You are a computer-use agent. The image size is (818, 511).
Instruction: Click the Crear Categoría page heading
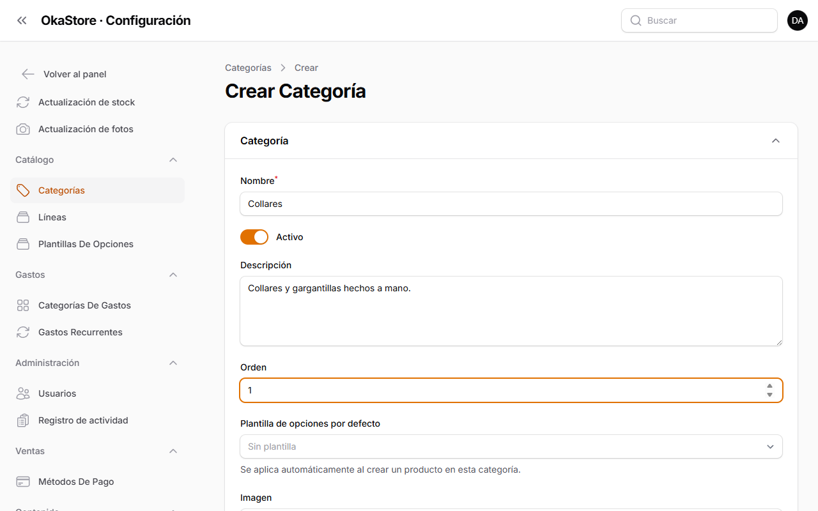point(295,91)
